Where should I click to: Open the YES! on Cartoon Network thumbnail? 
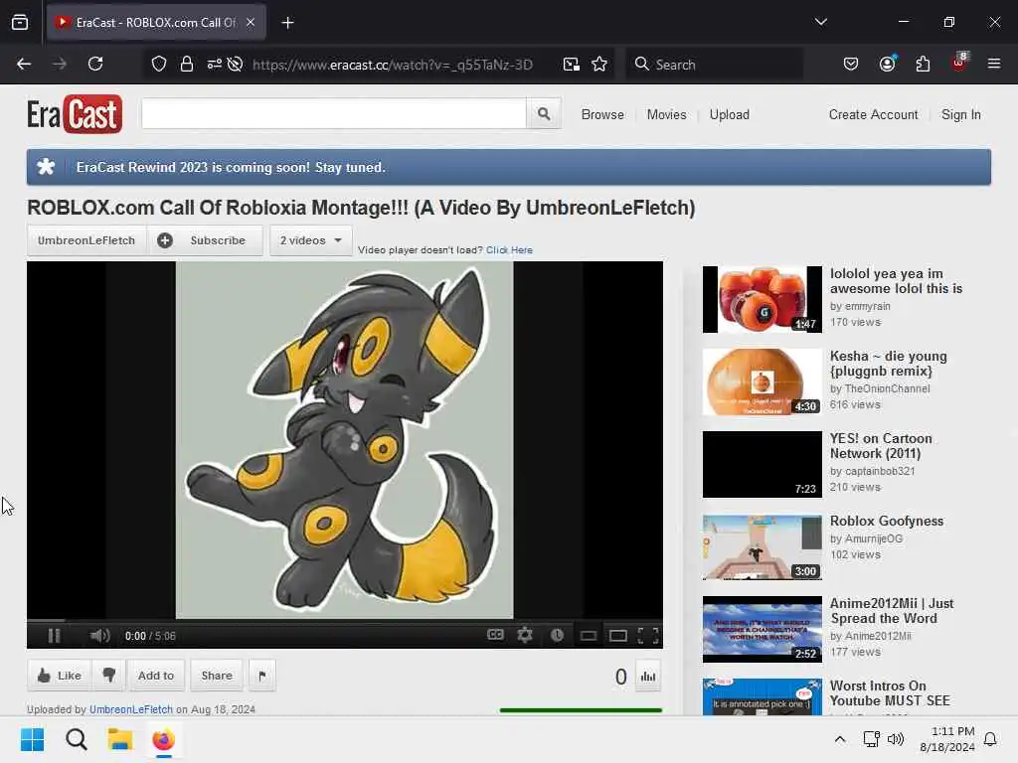[x=763, y=464]
